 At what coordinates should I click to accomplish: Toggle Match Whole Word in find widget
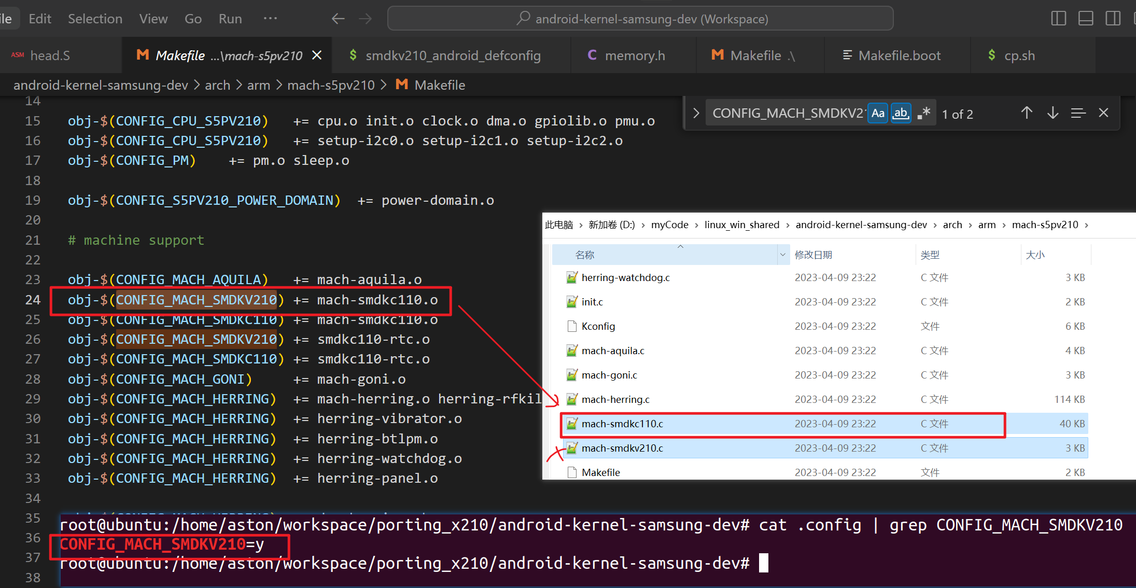tap(901, 114)
